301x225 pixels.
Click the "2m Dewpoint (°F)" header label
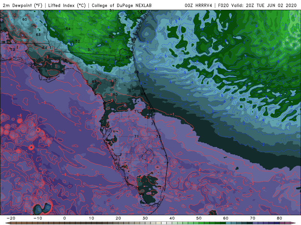23,5
